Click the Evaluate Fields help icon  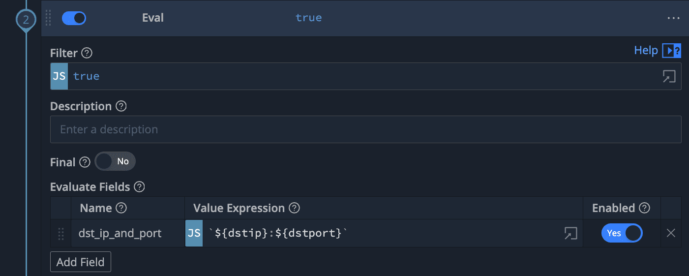[x=139, y=187]
